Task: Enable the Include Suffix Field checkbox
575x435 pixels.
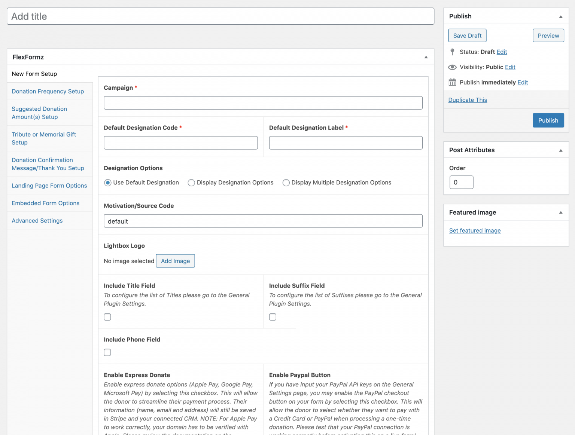Action: coord(273,317)
